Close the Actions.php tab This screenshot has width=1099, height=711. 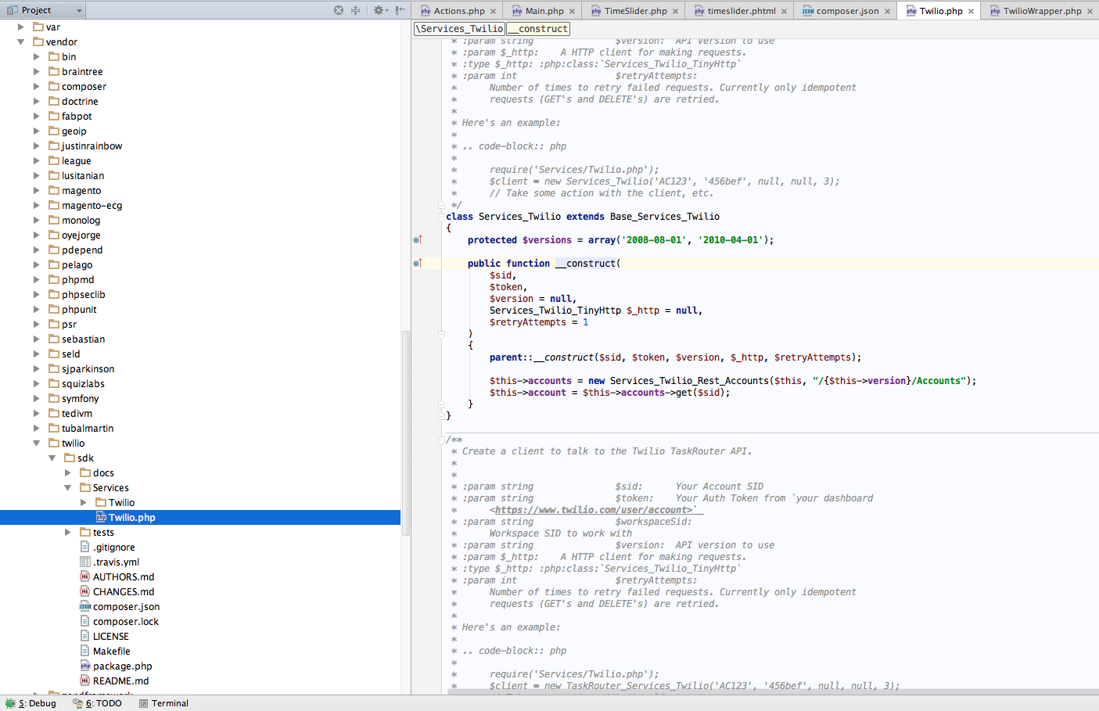[x=493, y=11]
